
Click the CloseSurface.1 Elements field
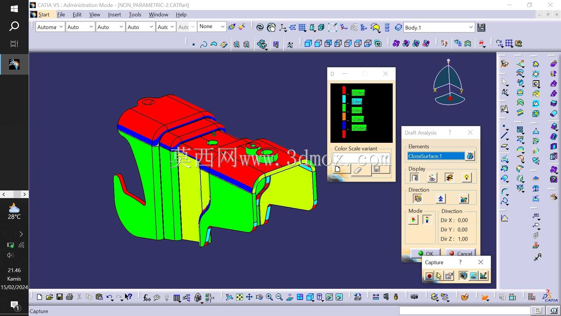(436, 156)
